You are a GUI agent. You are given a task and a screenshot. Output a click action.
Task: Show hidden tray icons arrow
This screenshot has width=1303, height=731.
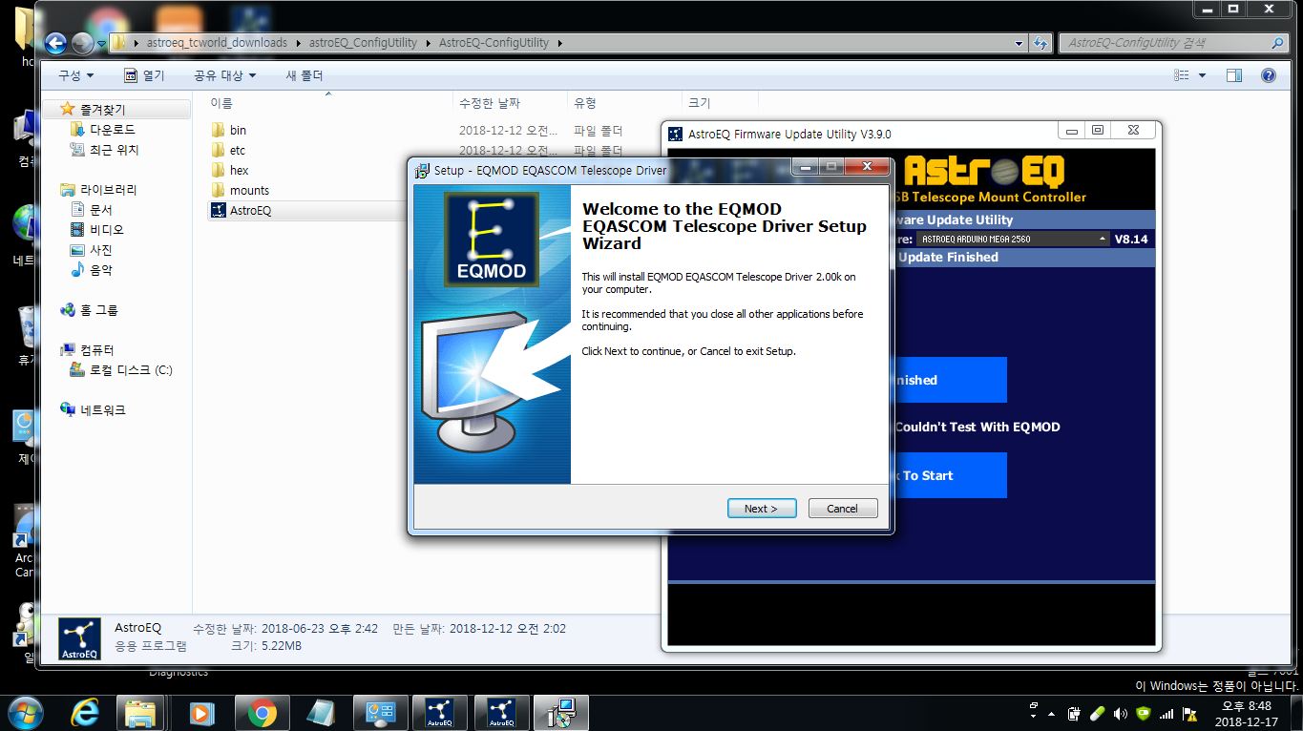click(x=1051, y=713)
